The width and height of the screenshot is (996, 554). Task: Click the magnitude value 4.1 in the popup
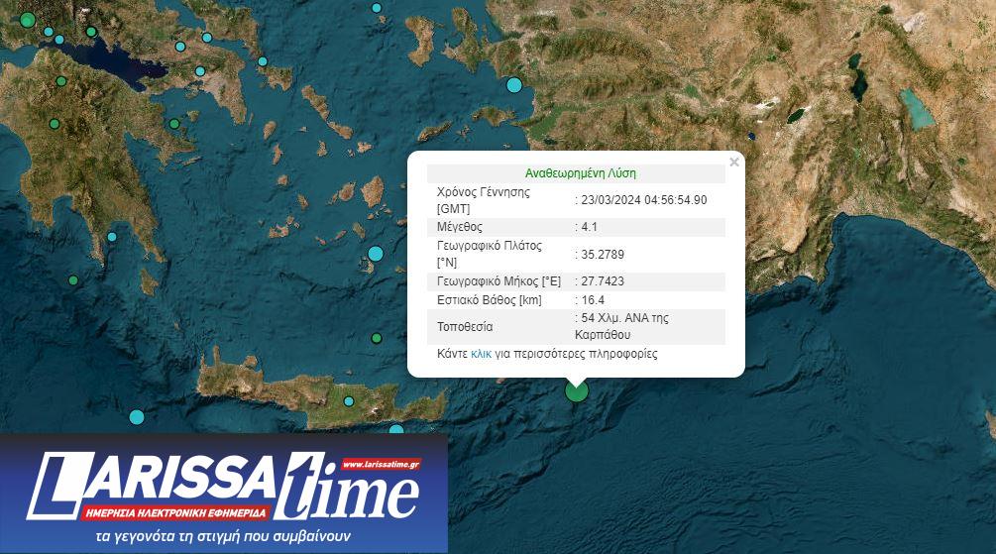(588, 227)
